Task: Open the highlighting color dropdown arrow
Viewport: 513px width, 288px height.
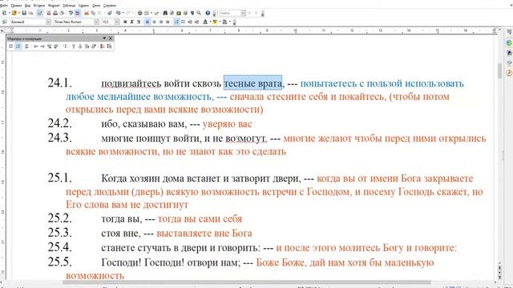Action: 220,22
